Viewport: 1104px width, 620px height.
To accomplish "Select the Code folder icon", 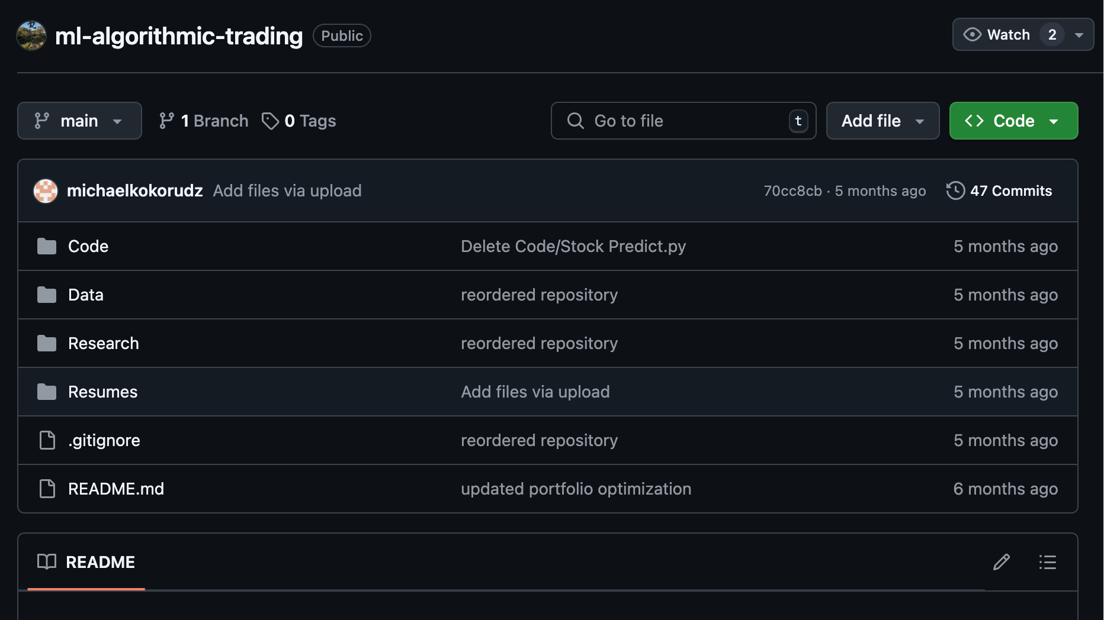I will pos(46,246).
